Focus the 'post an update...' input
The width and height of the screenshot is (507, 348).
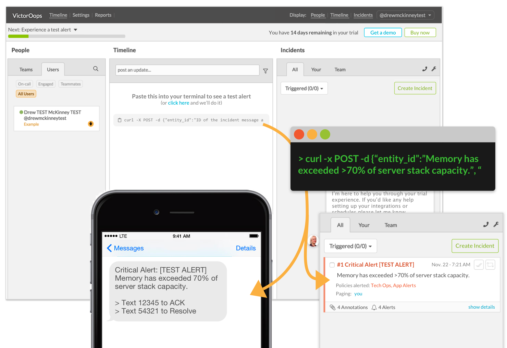[x=187, y=70]
